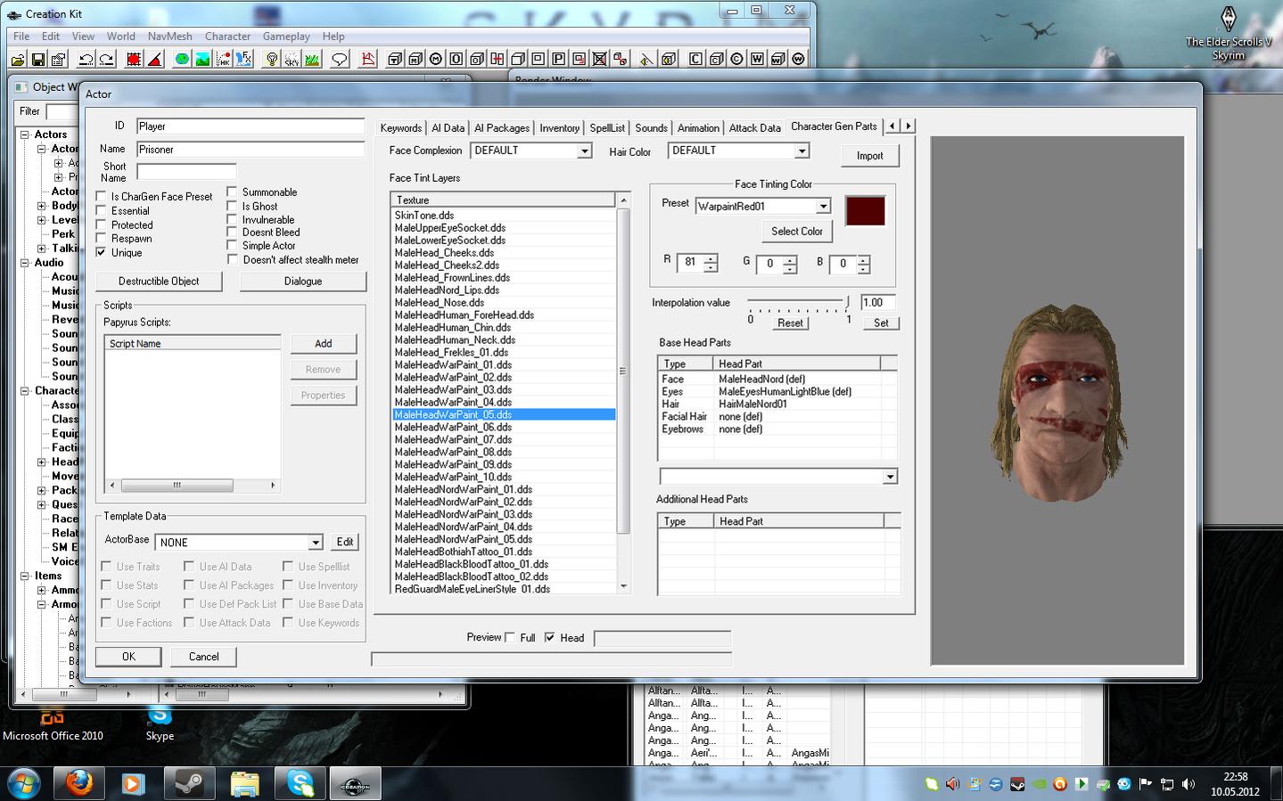
Task: Click the Save plugin floppy disk icon
Action: tap(38, 60)
